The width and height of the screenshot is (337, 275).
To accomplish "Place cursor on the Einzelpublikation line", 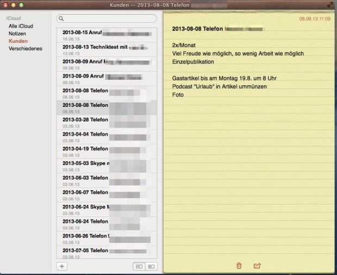I will (193, 62).
